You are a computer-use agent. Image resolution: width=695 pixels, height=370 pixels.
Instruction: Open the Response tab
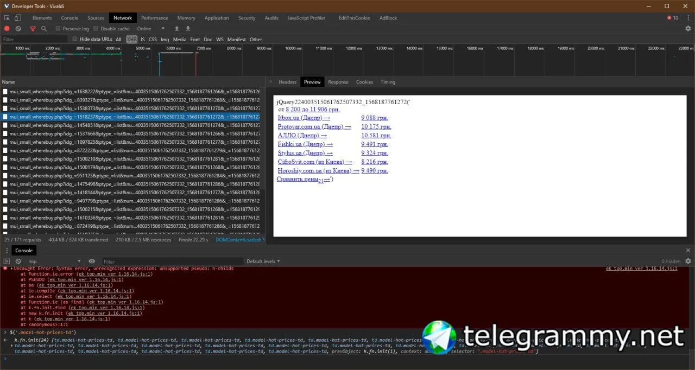(338, 82)
